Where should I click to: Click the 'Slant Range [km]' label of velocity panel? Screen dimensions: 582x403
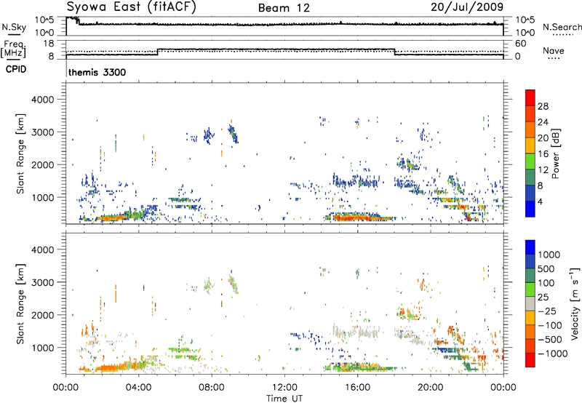click(20, 303)
